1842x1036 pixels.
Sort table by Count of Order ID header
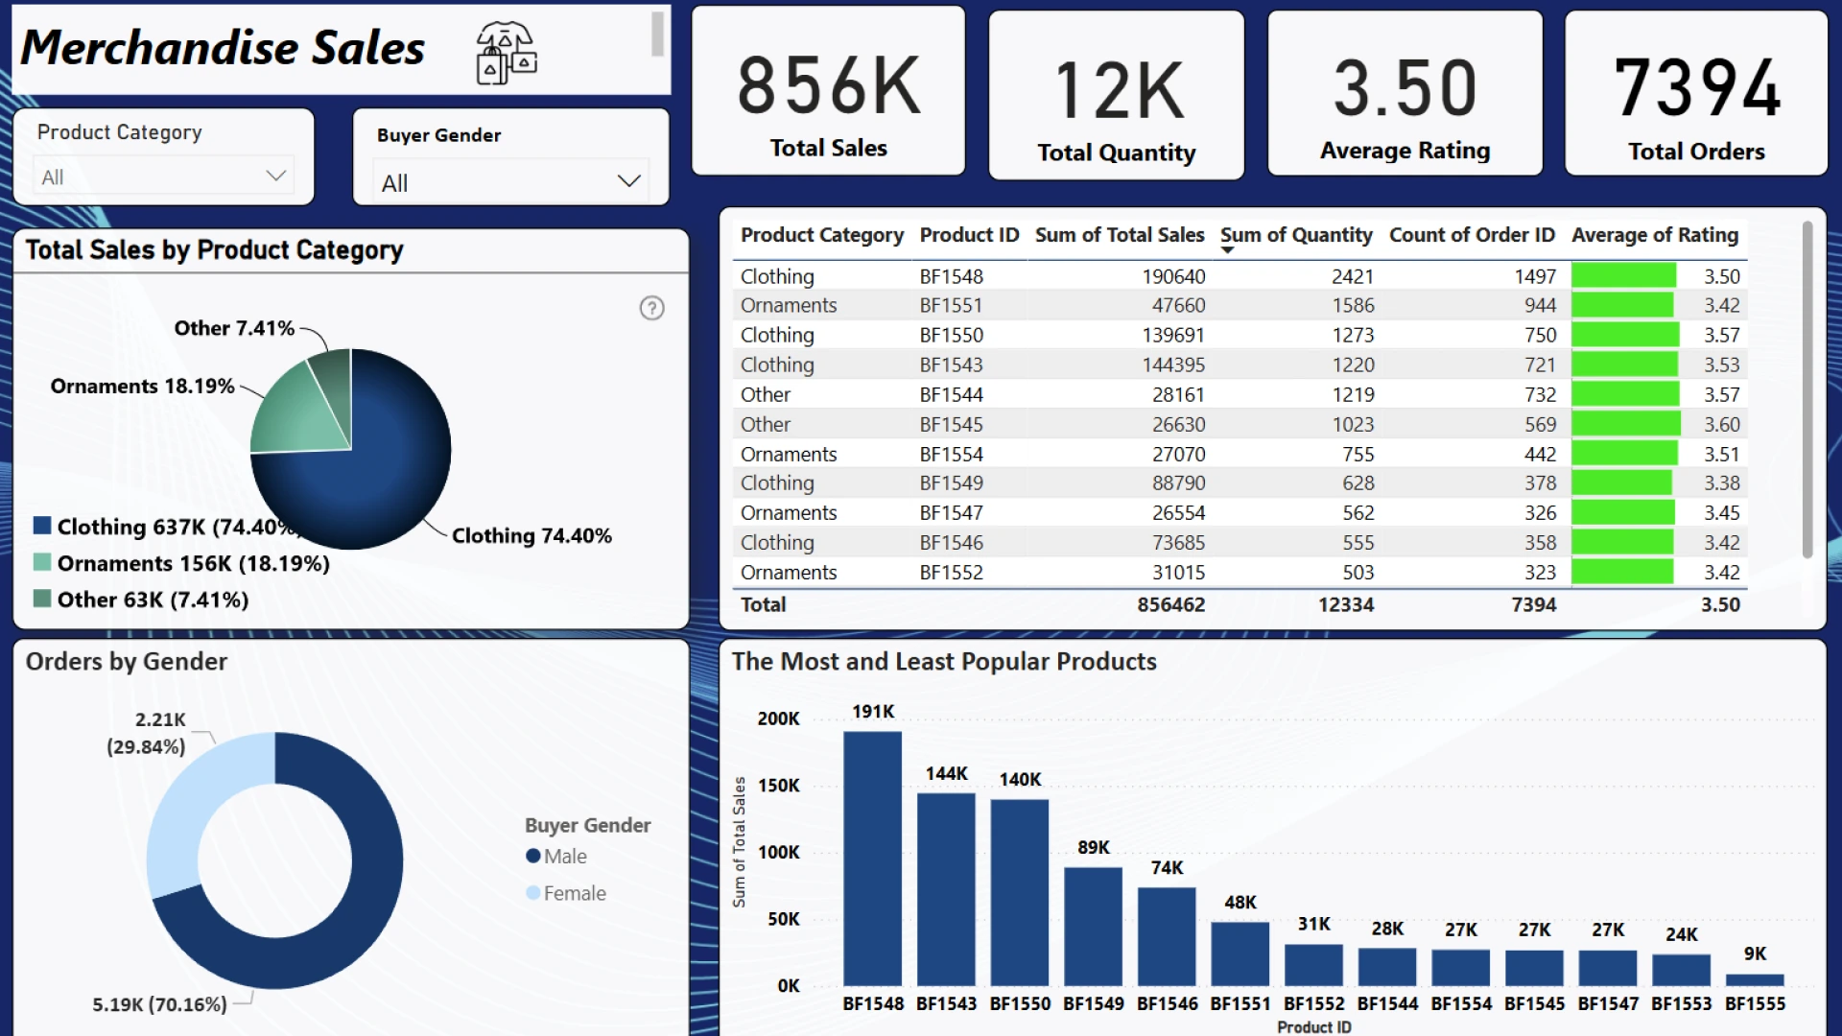click(x=1472, y=235)
